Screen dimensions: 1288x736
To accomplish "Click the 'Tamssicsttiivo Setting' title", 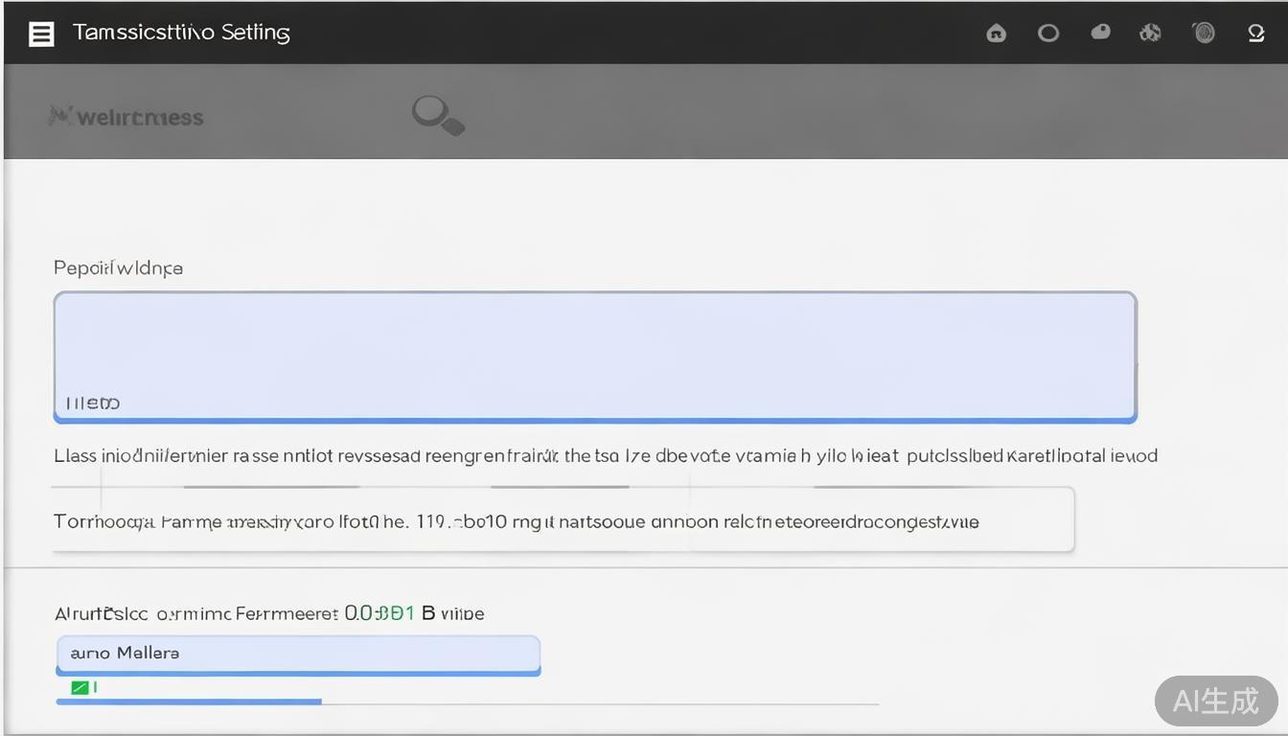I will tap(181, 33).
